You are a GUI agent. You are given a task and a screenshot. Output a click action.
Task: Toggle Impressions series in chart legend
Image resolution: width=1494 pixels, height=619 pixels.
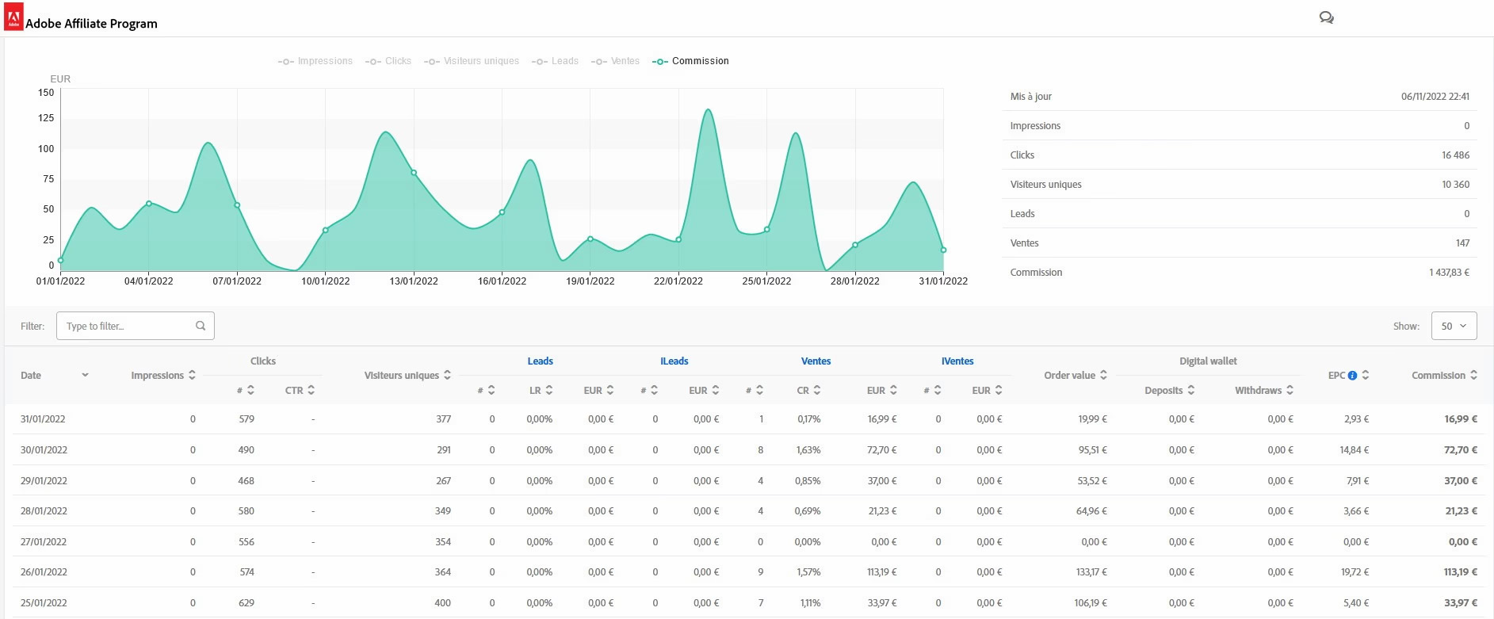point(315,61)
